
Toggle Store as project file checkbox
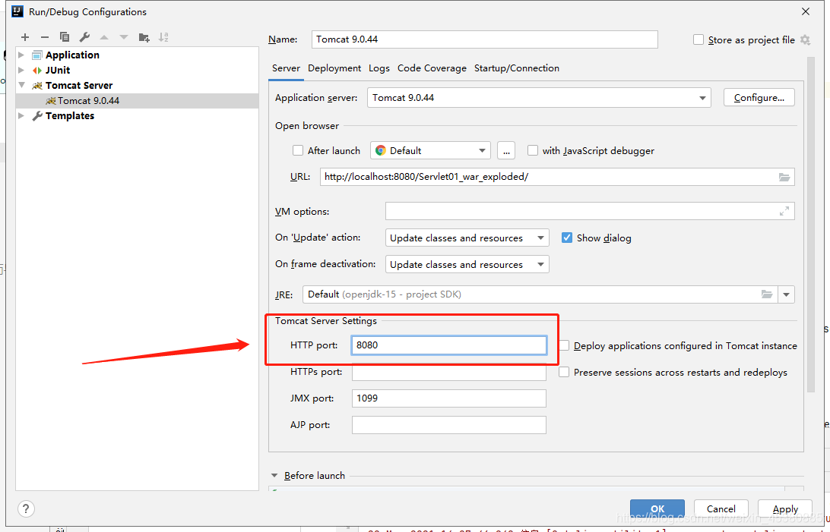coord(699,39)
